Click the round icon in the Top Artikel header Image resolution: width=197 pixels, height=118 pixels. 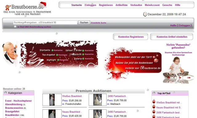[154, 93]
